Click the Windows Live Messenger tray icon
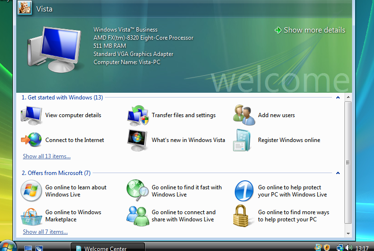 (318, 248)
